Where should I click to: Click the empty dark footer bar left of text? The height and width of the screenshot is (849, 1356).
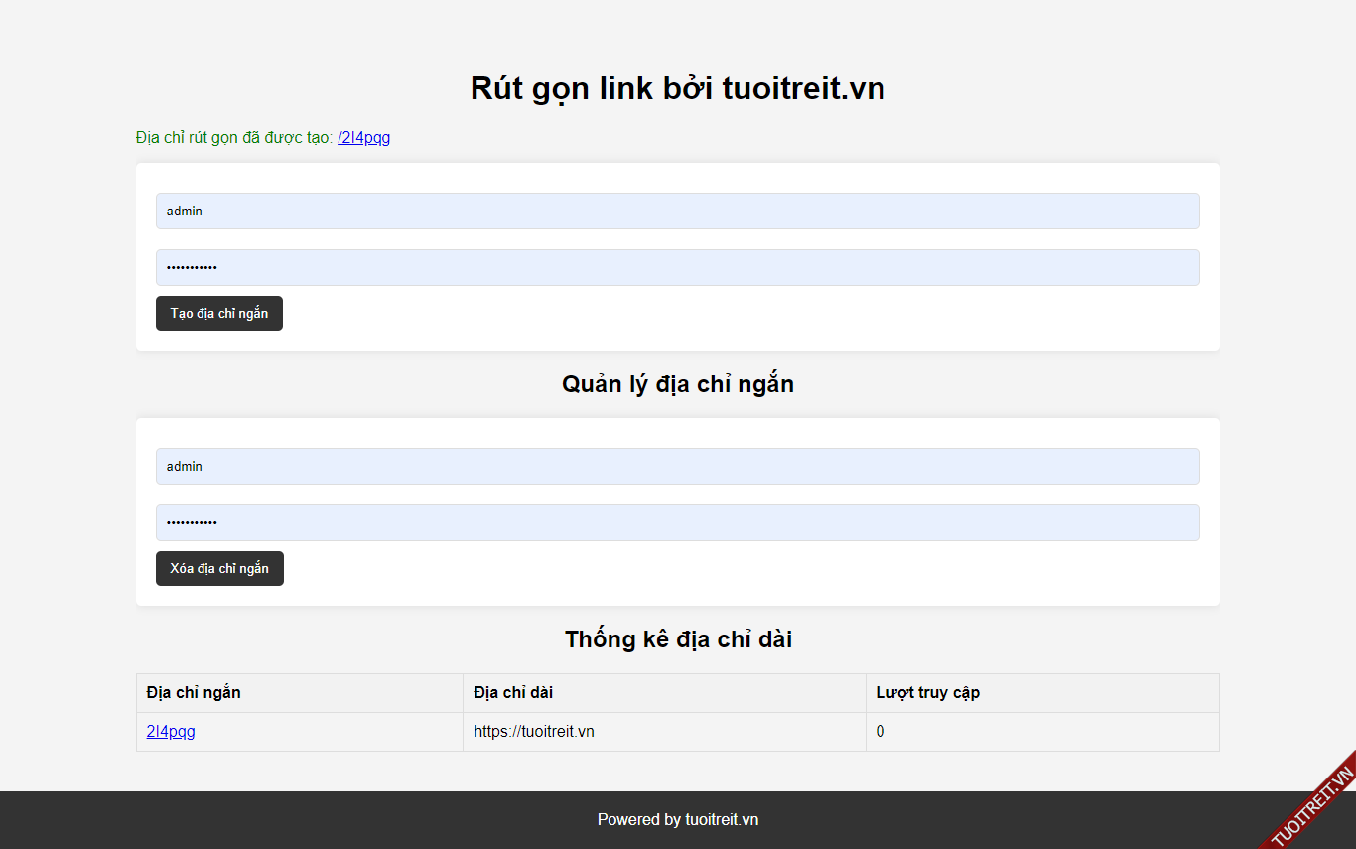(x=298, y=819)
